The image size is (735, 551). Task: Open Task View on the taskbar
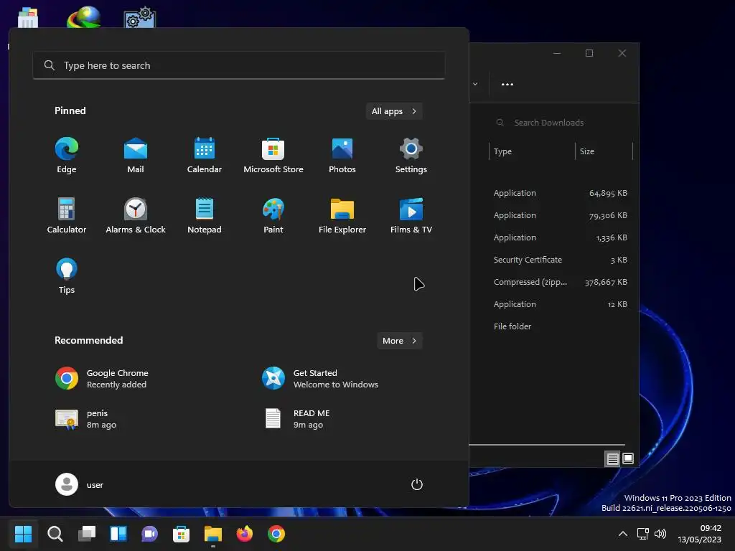(87, 534)
